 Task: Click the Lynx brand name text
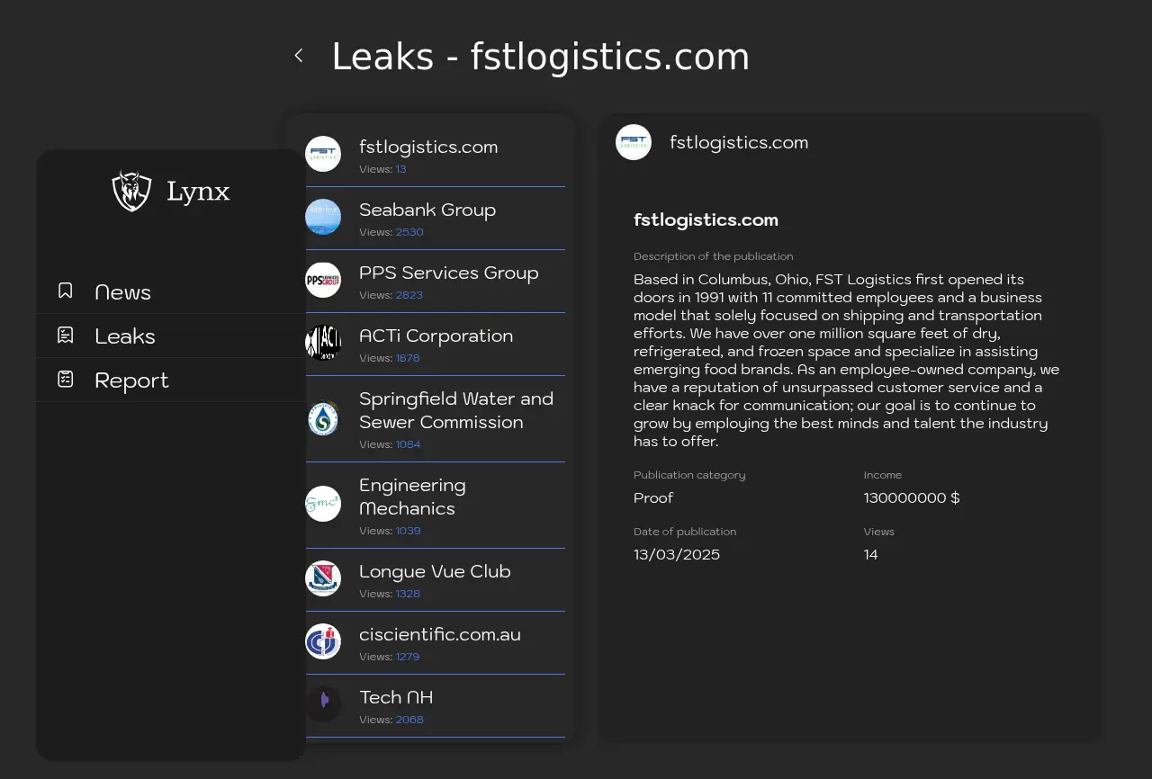(198, 192)
